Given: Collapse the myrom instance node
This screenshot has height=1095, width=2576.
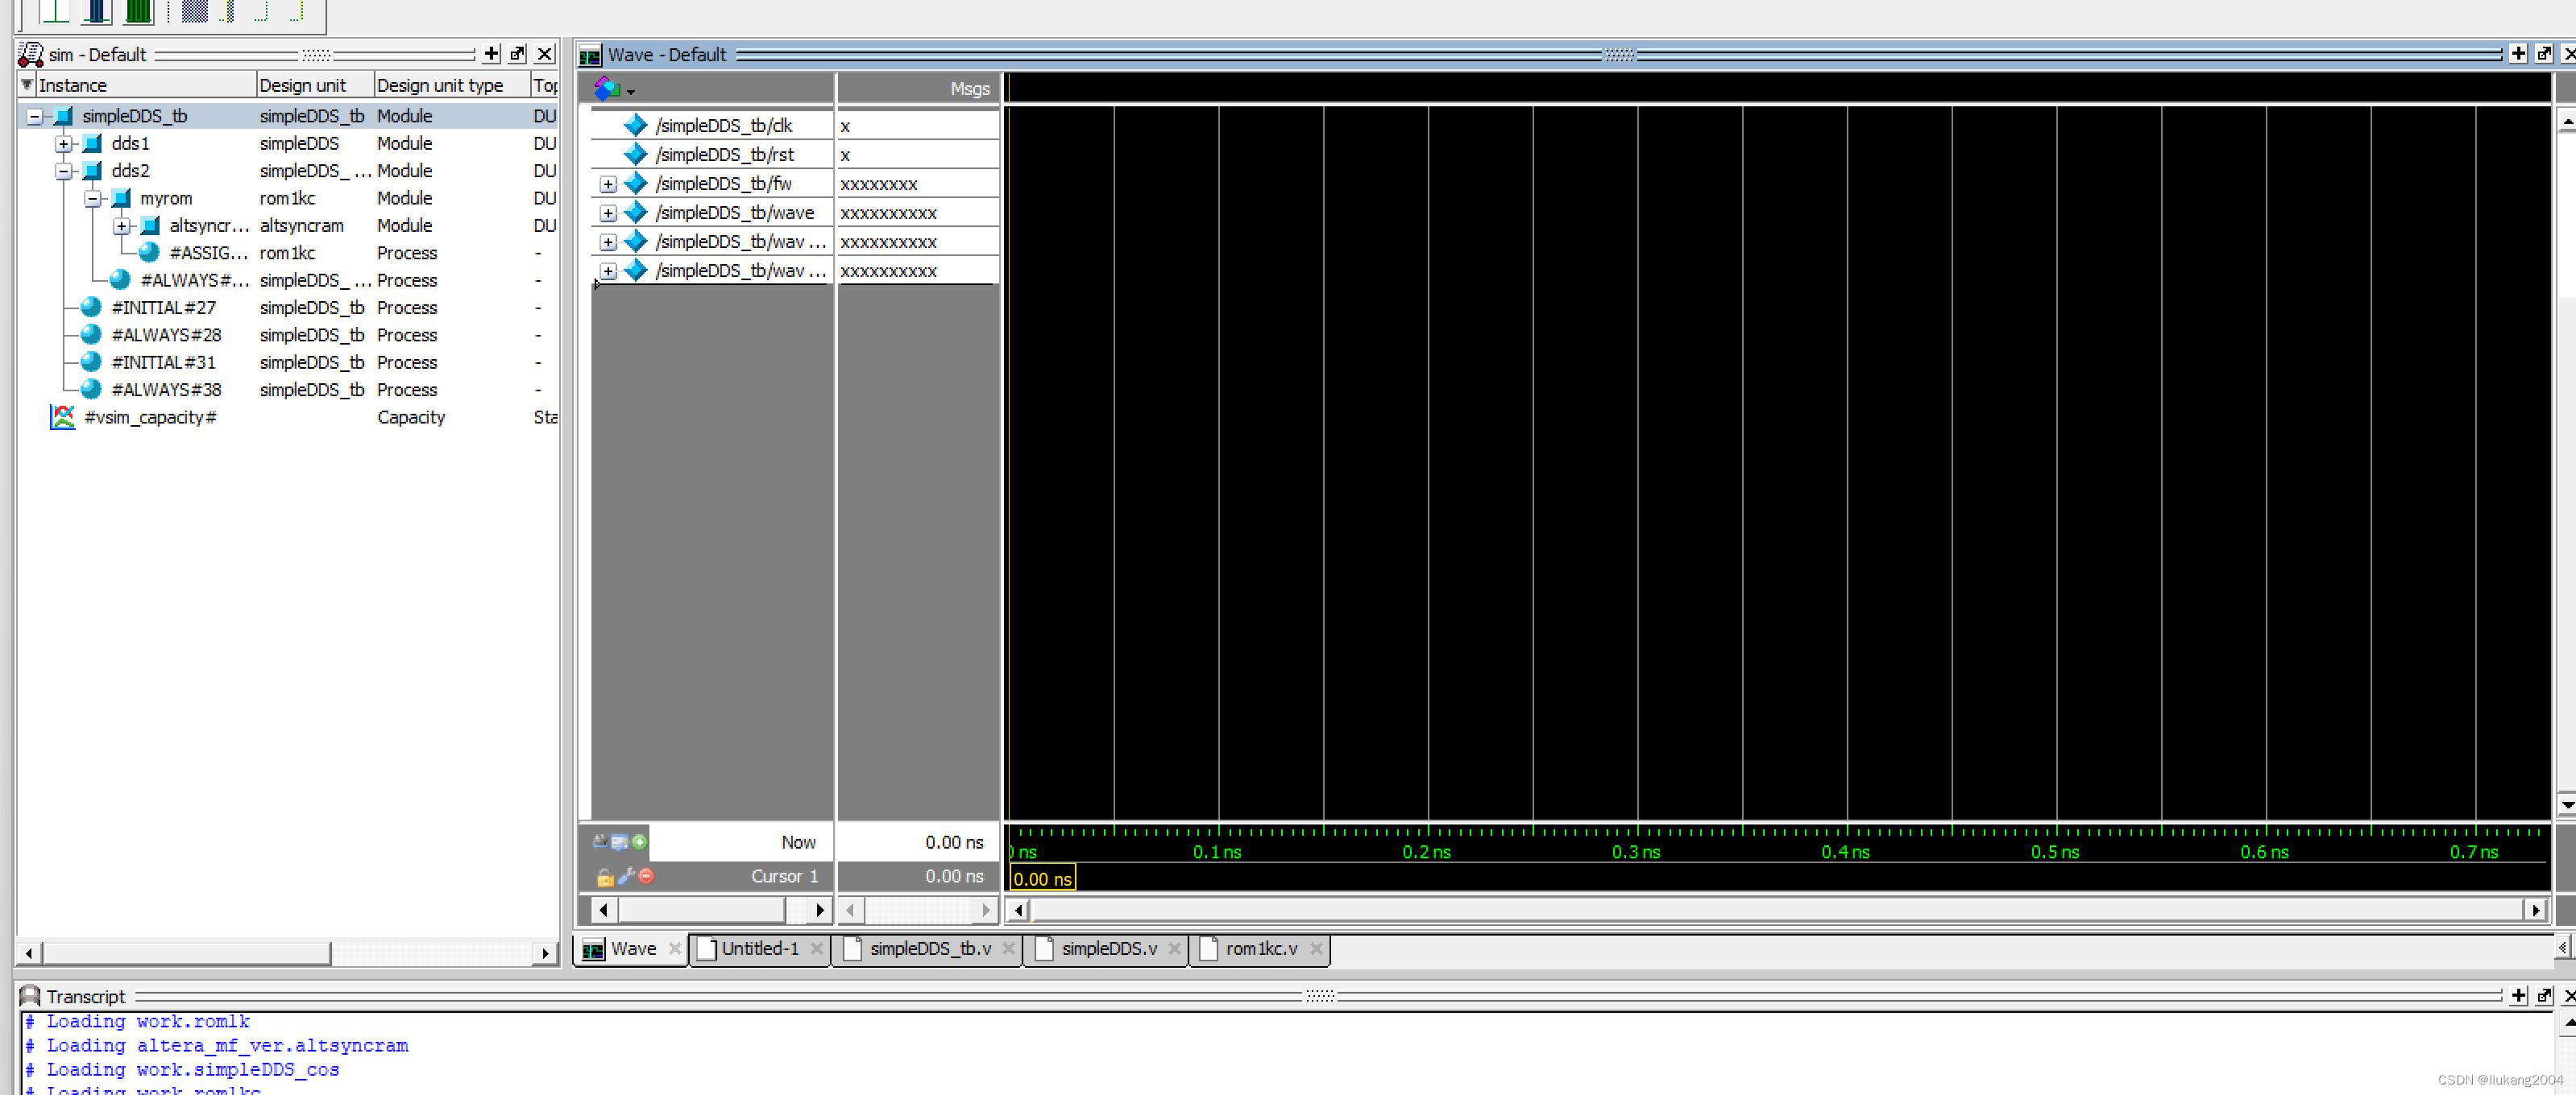Looking at the screenshot, I should click(93, 199).
